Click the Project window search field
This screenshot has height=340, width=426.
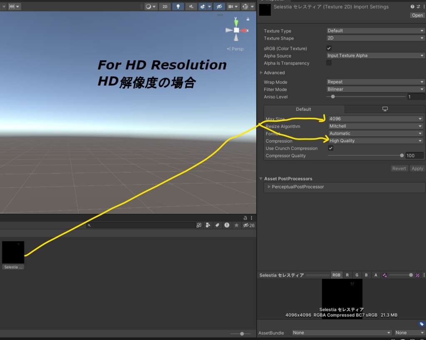tap(141, 225)
